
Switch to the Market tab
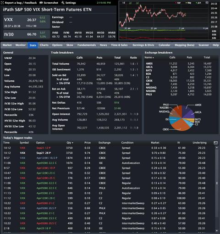[7, 45]
